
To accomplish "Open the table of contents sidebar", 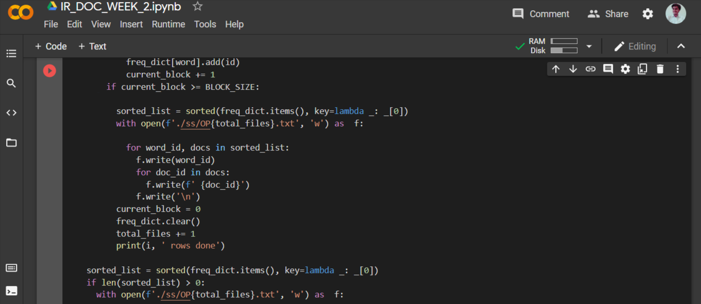I will coord(11,53).
